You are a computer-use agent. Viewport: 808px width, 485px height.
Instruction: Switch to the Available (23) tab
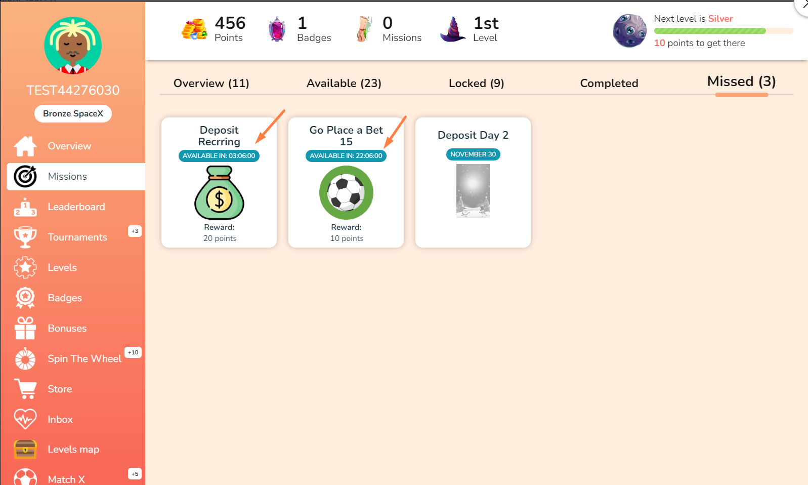point(344,83)
